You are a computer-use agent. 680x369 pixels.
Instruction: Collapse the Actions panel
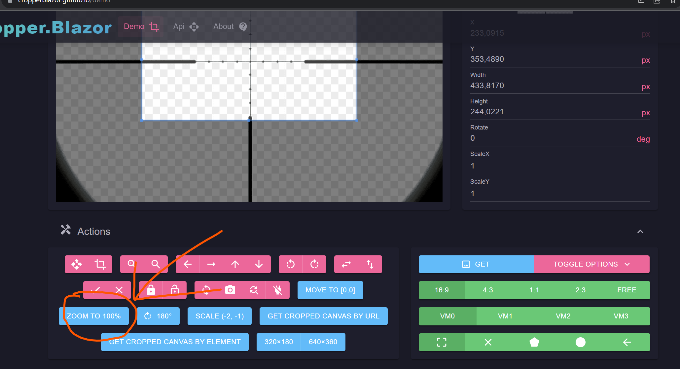[x=641, y=231]
